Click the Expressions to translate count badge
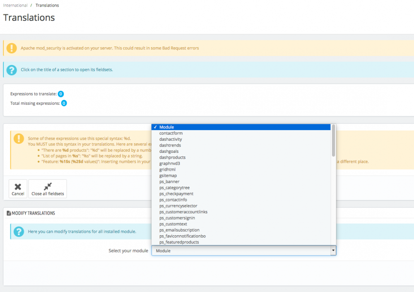The image size is (414, 292). [61, 94]
